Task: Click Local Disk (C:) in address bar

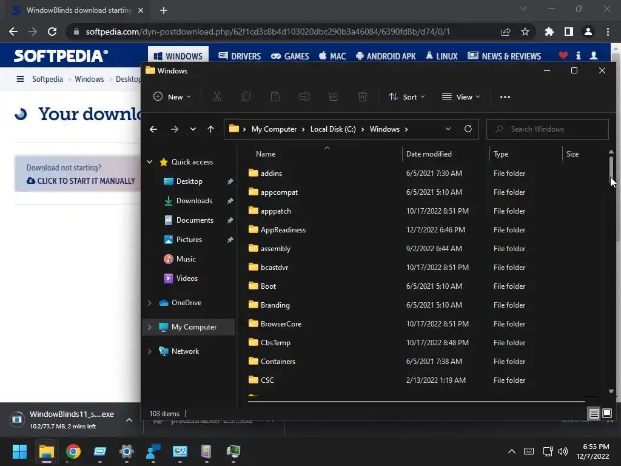Action: [x=333, y=129]
